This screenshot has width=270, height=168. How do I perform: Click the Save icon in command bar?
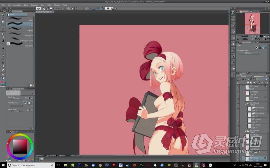pyautogui.click(x=51, y=8)
